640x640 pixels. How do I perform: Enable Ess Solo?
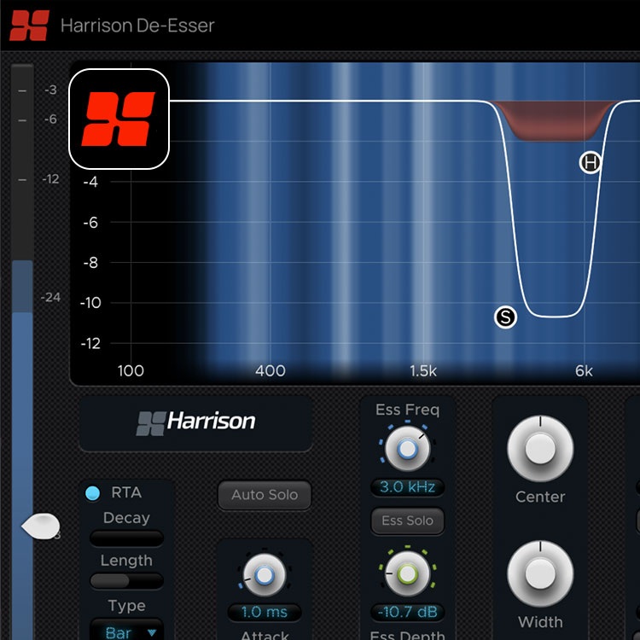pyautogui.click(x=408, y=521)
